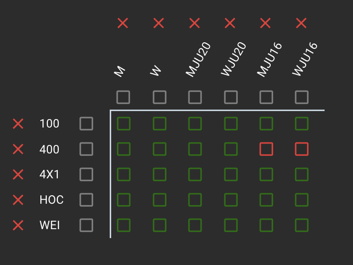Delete the 400 row via red X

click(18, 149)
